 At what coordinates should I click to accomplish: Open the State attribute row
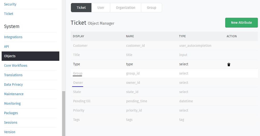pyautogui.click(x=164, y=92)
